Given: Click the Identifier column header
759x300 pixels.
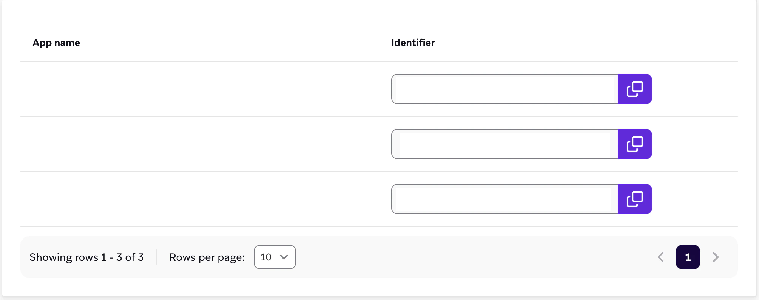Looking at the screenshot, I should coord(413,43).
